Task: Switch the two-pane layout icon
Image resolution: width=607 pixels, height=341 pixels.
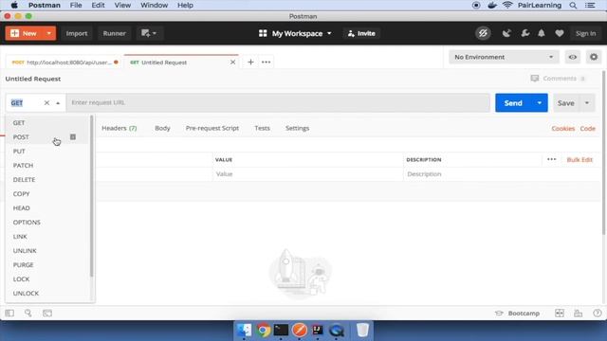Action: click(560, 314)
